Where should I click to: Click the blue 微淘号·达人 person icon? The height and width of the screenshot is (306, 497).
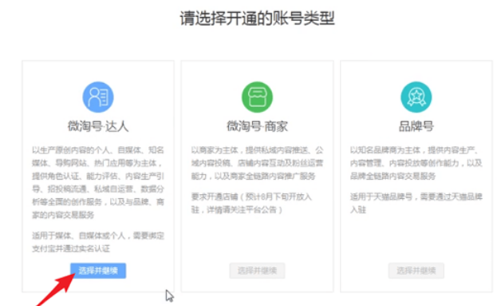(98, 97)
